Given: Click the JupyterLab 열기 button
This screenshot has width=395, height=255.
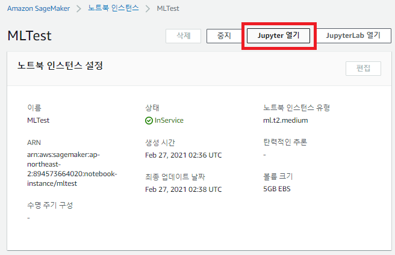Looking at the screenshot, I should [353, 35].
